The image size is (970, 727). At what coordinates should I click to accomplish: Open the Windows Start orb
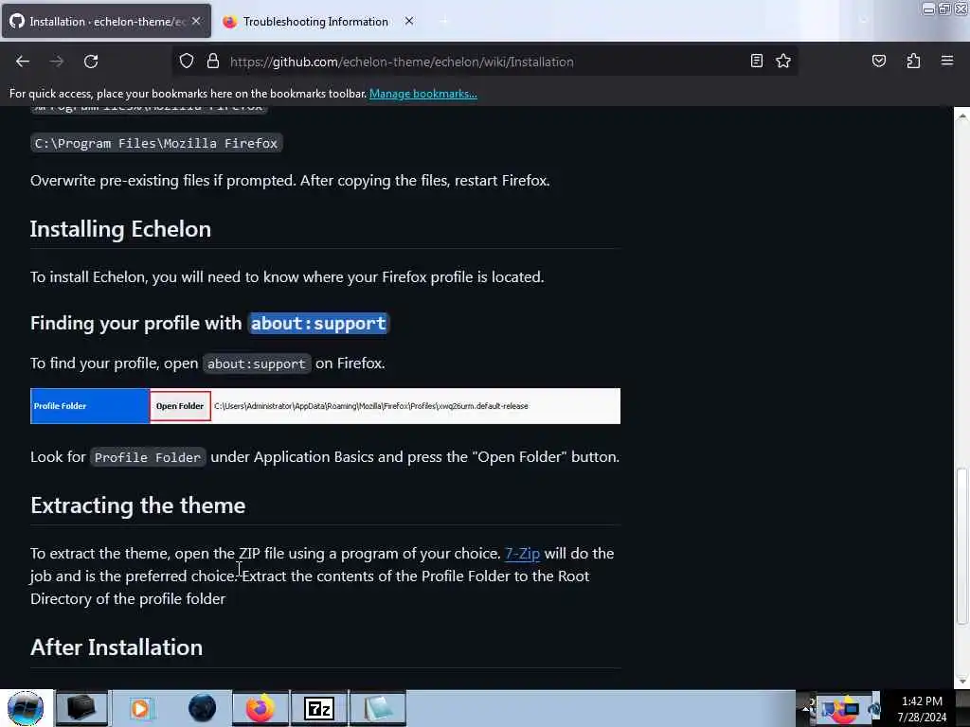point(26,708)
